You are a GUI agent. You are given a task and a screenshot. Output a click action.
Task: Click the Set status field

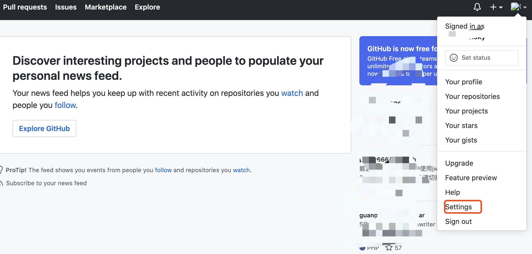pyautogui.click(x=482, y=58)
